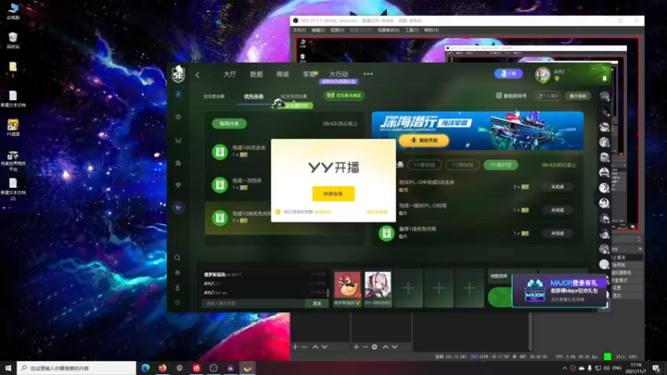Click the notification bell icon

[604, 78]
